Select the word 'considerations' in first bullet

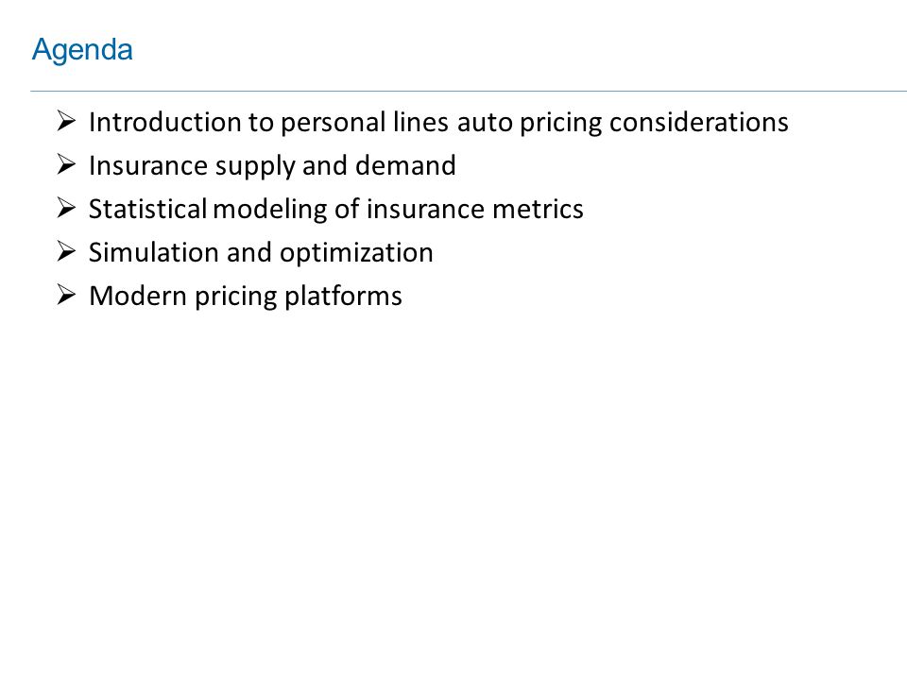coord(699,122)
